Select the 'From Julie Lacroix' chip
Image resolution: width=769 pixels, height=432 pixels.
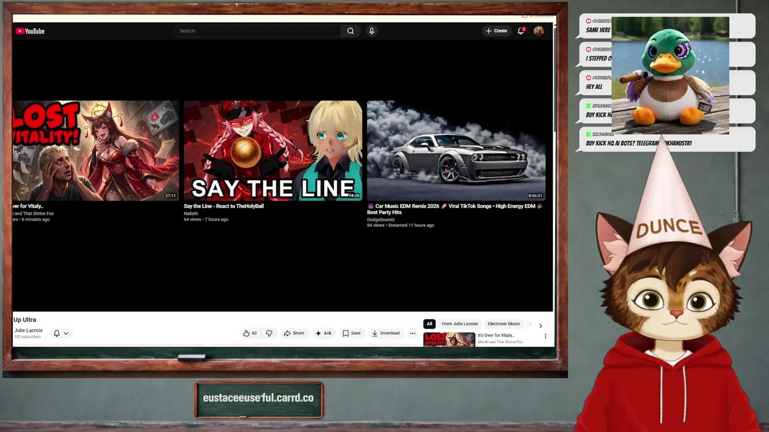point(460,324)
